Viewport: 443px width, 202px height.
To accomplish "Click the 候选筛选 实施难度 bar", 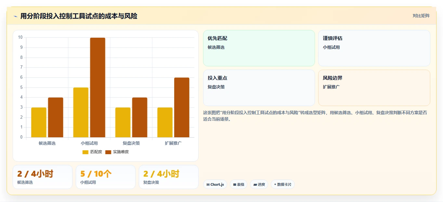I will coord(56,117).
